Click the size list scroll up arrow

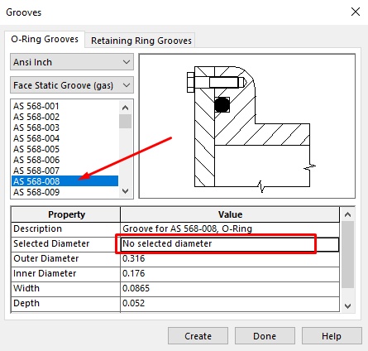click(125, 108)
